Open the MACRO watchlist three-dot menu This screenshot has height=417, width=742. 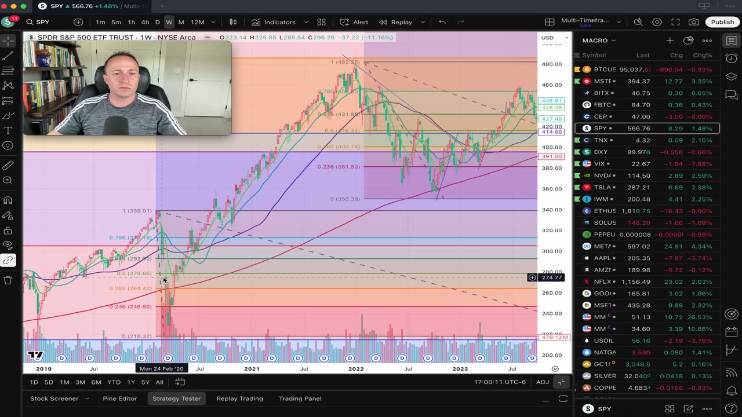tap(707, 41)
